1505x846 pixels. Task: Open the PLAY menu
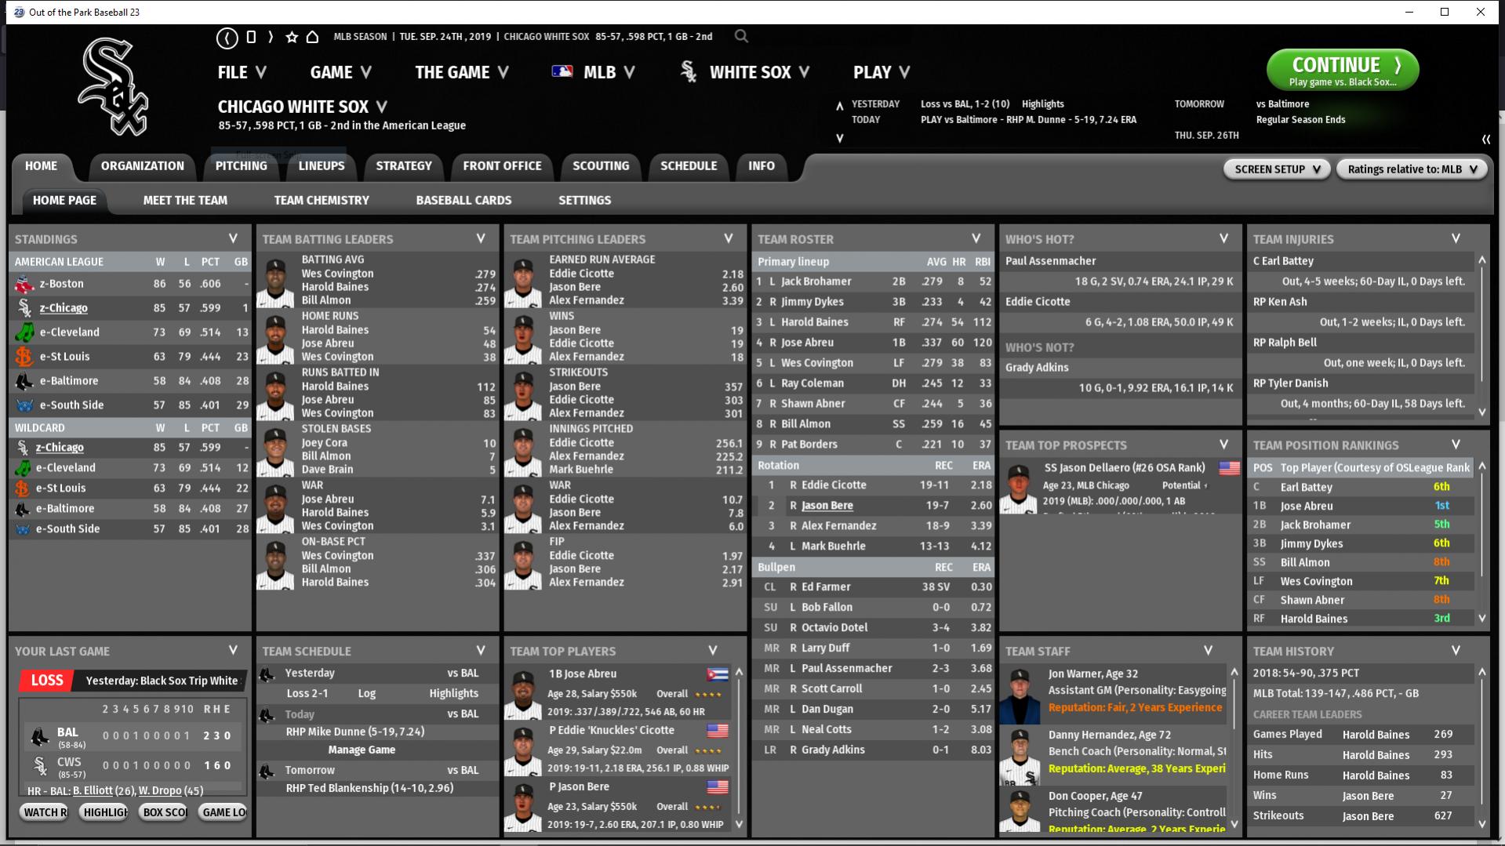pos(882,72)
